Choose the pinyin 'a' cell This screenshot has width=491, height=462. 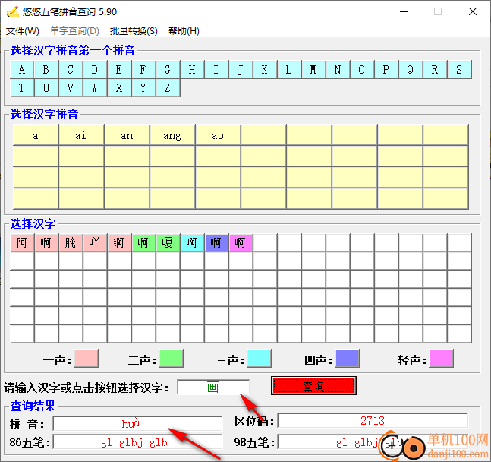click(36, 135)
